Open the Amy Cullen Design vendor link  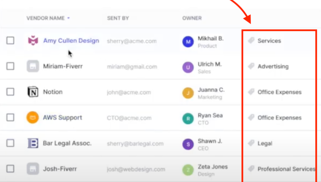[71, 41]
